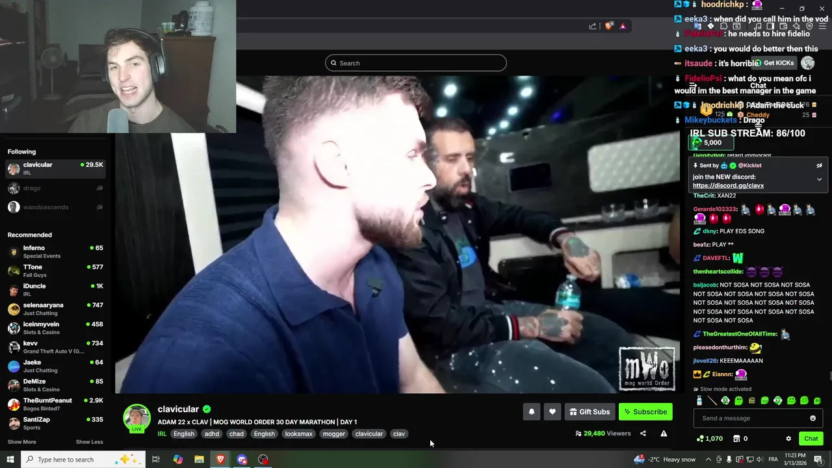832x468 pixels.
Task: Open Copilot from the taskbar
Action: coord(177,460)
